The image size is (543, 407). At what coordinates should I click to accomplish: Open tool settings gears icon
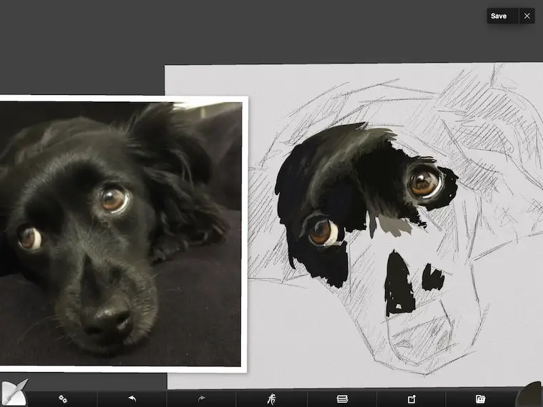[x=63, y=399]
